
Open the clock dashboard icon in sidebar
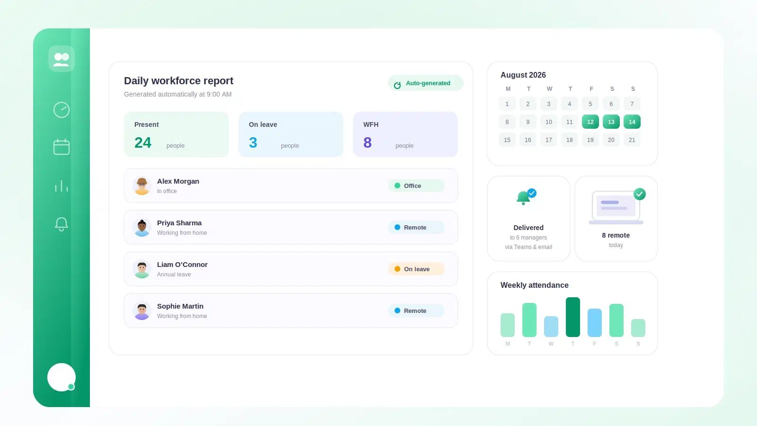tap(62, 110)
